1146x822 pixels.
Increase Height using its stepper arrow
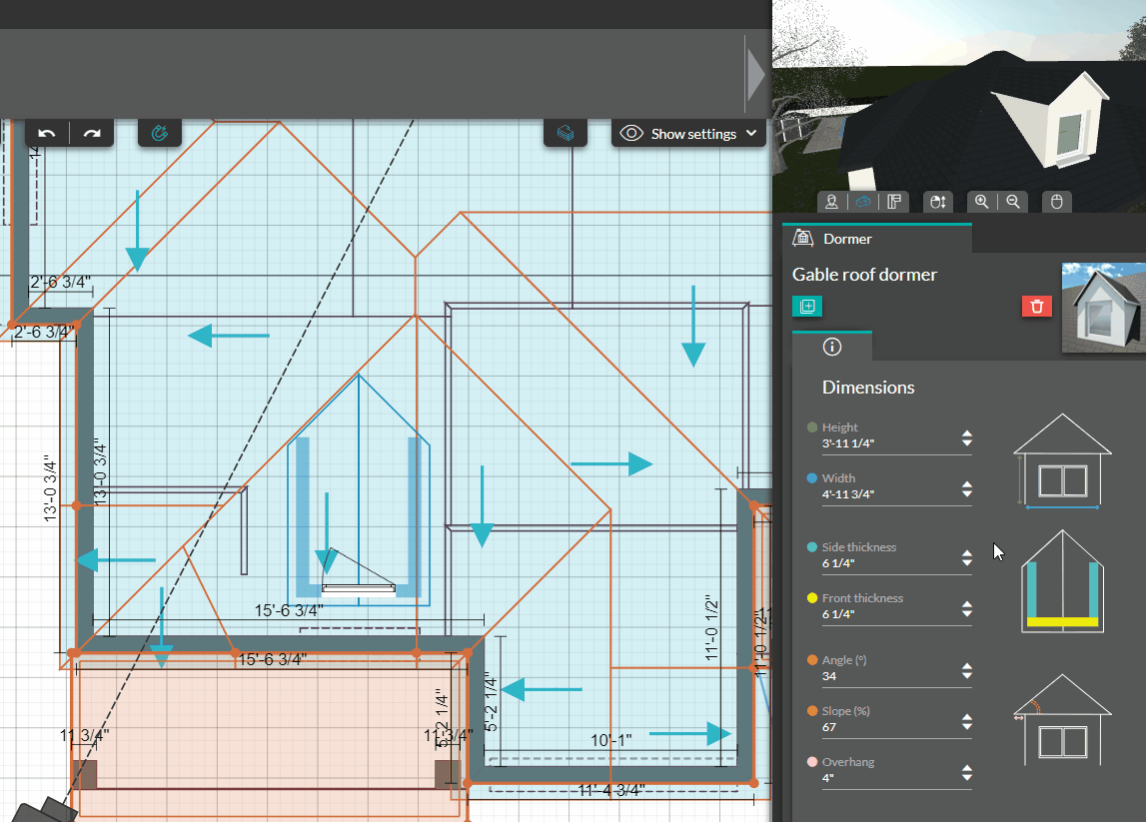(966, 432)
